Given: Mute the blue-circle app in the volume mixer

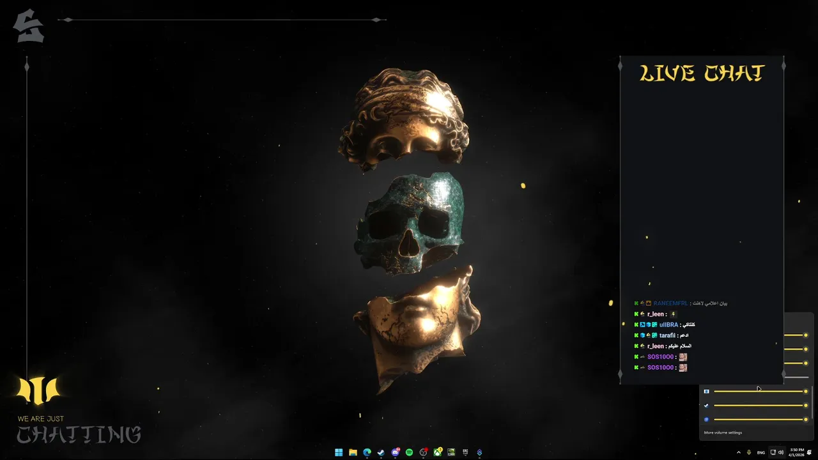Looking at the screenshot, I should (706, 419).
